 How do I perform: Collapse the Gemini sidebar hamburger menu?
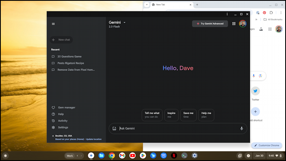(x=53, y=24)
